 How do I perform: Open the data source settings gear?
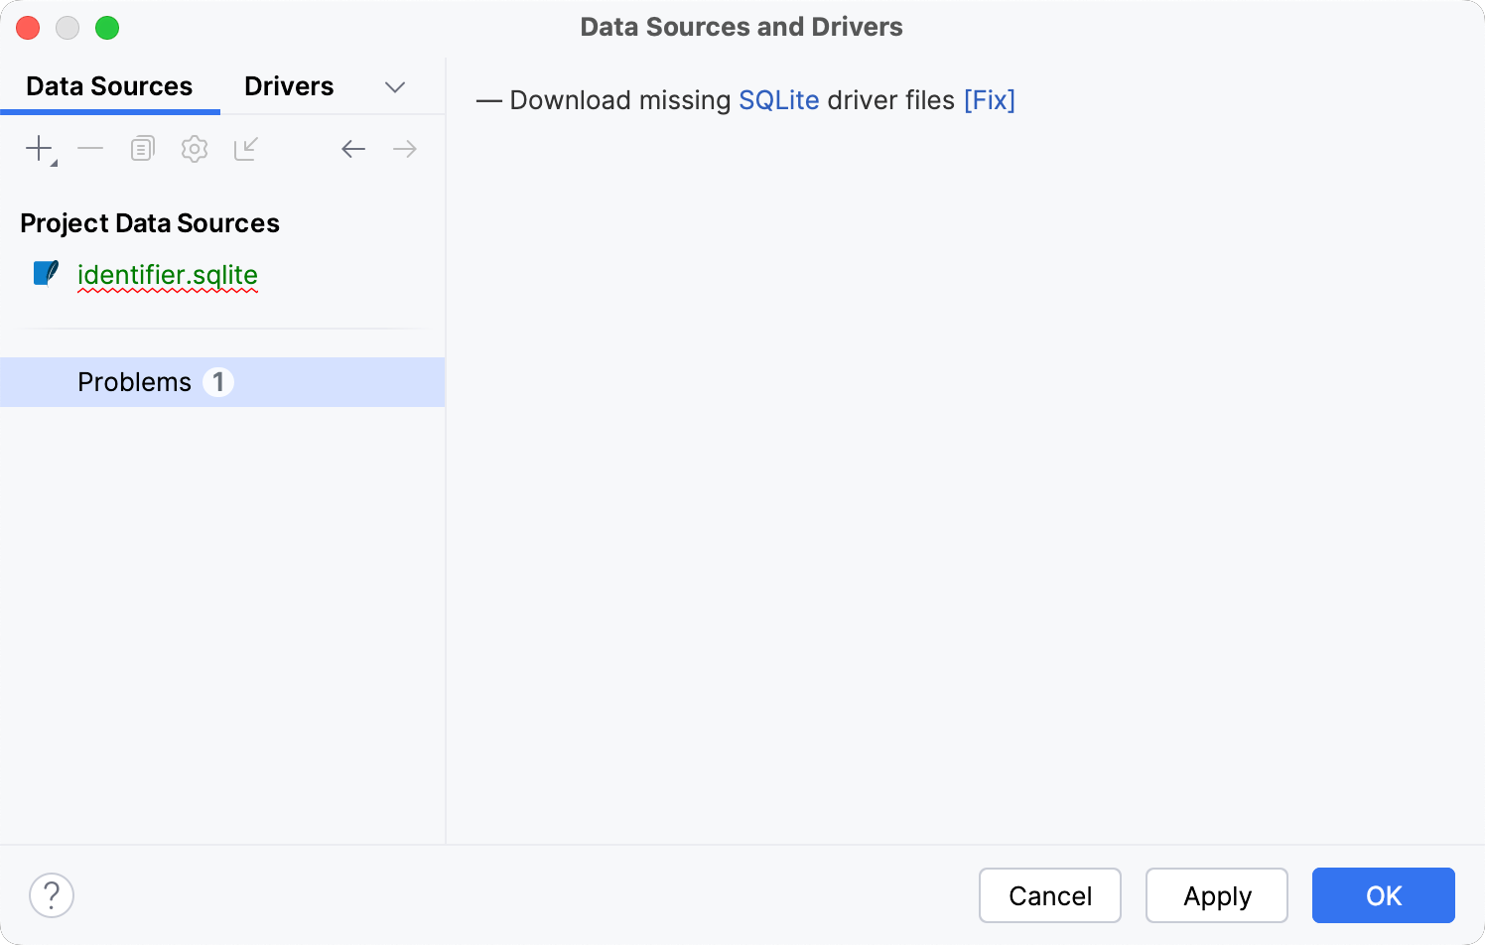point(195,148)
